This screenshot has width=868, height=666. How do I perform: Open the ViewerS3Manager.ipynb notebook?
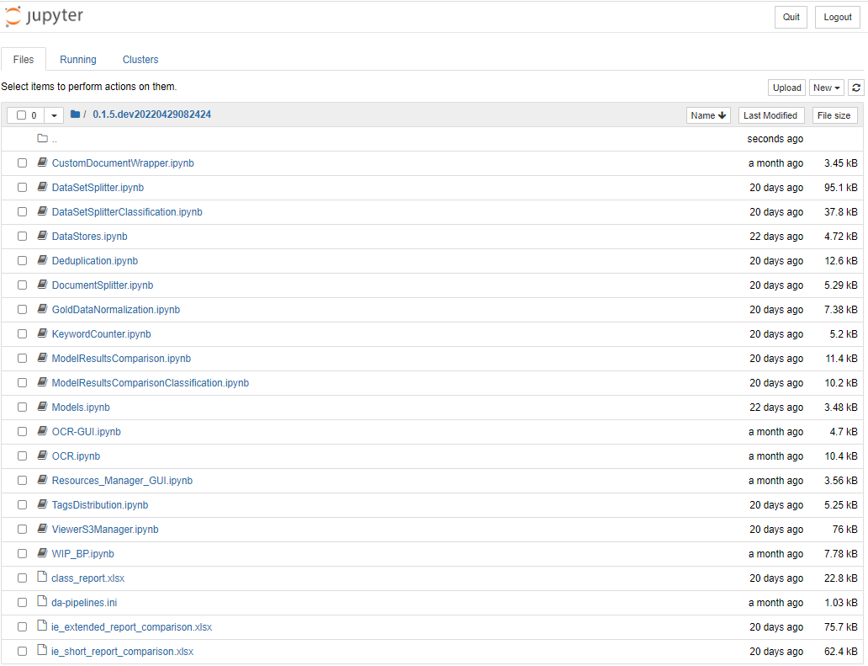105,529
